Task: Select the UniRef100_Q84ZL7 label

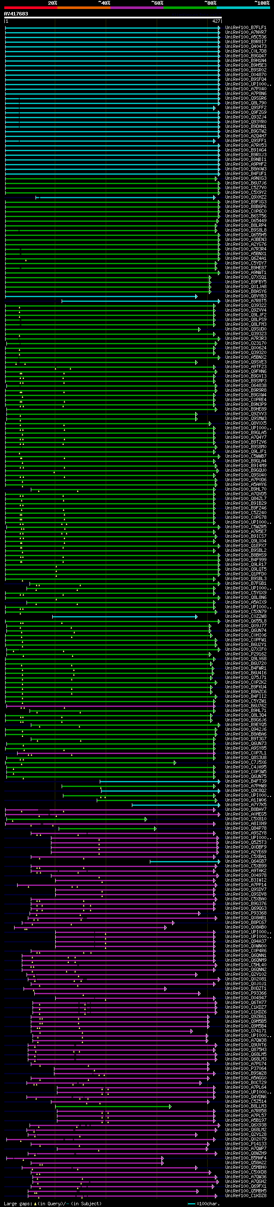Action: click(245, 499)
